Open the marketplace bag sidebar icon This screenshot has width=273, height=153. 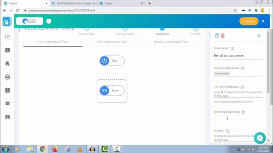tap(8, 63)
